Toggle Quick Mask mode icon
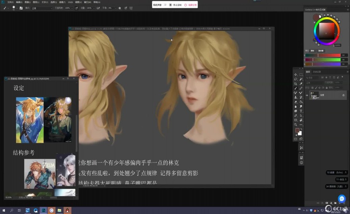This screenshot has height=214, width=350. pyautogui.click(x=296, y=139)
